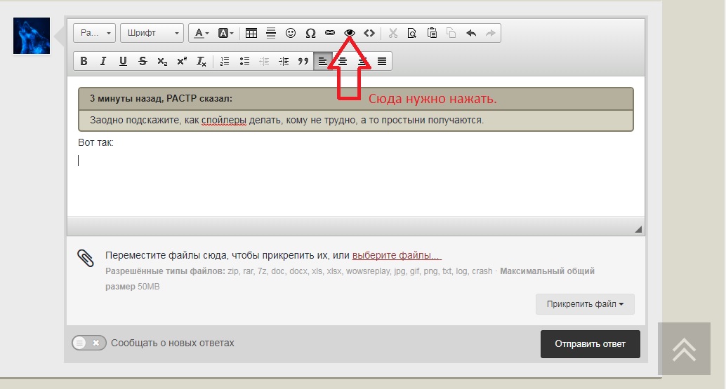726x389 pixels.
Task: Open the Шрифт font dropdown
Action: click(152, 33)
